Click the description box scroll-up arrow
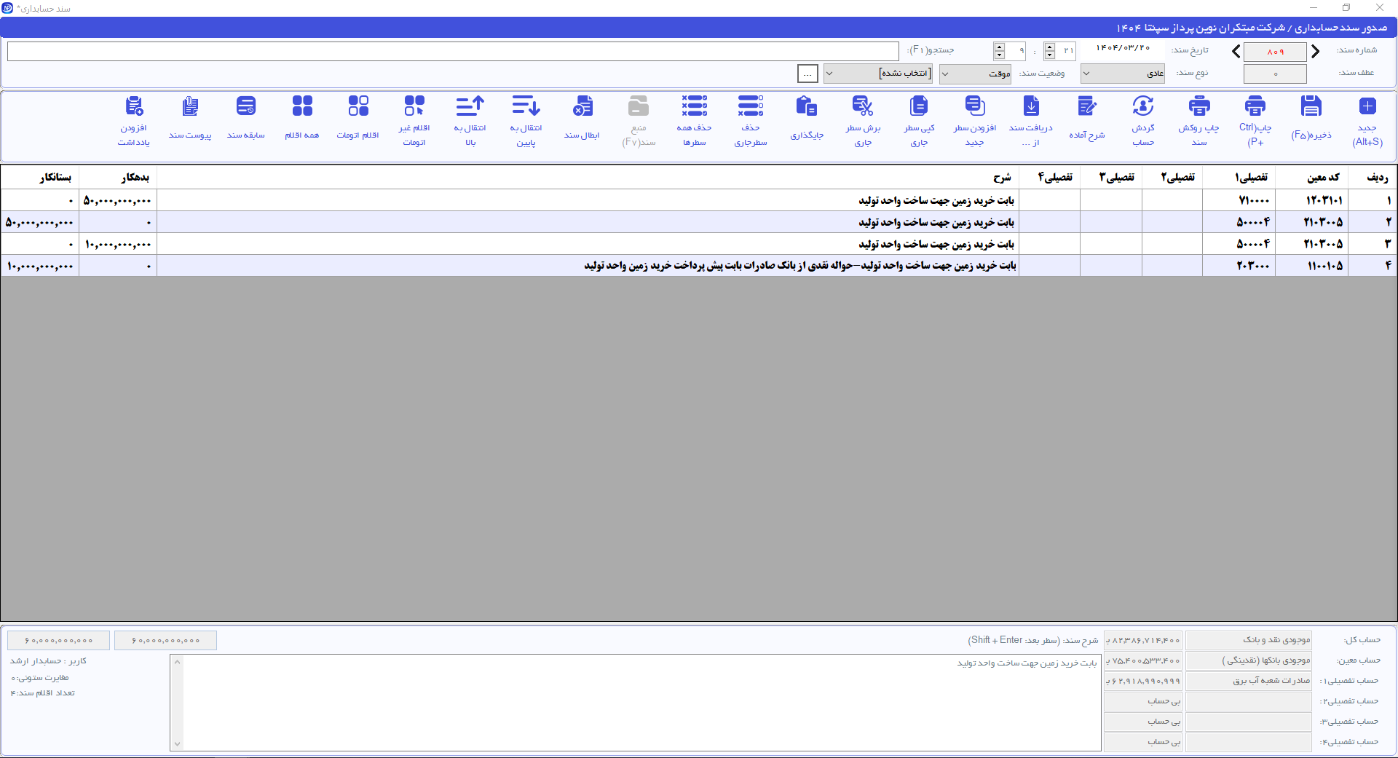The image size is (1398, 758). tap(177, 662)
